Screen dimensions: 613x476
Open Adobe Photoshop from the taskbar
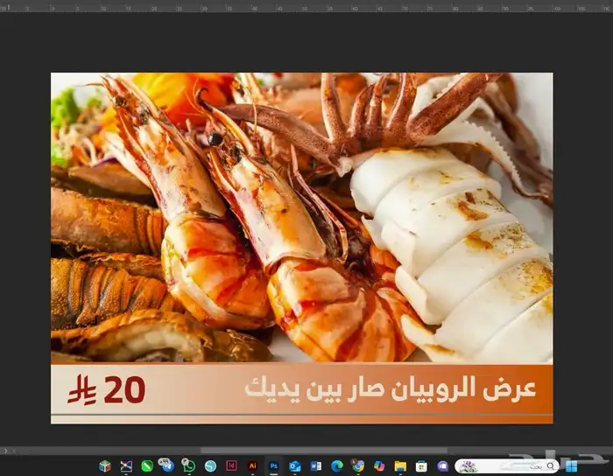[x=273, y=465]
